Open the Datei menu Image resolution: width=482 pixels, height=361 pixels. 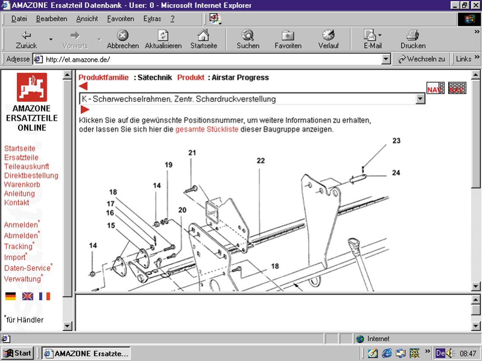coord(19,19)
